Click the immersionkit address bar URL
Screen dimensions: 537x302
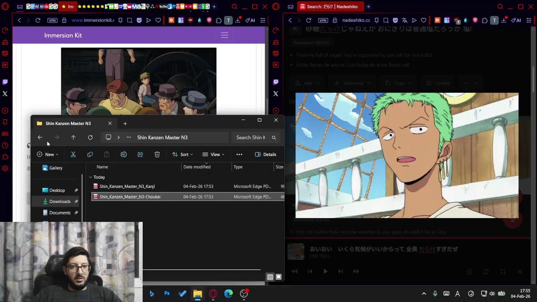point(92,20)
